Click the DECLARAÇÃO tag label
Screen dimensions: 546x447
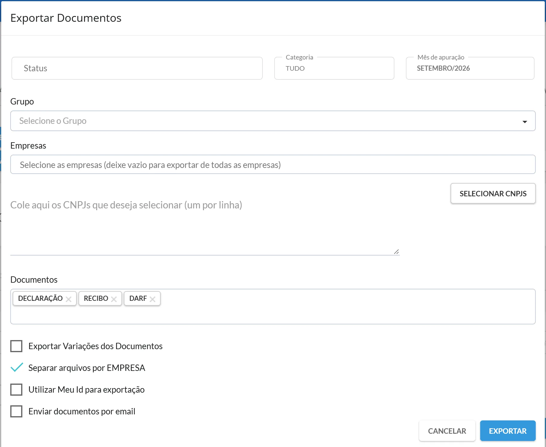click(40, 298)
